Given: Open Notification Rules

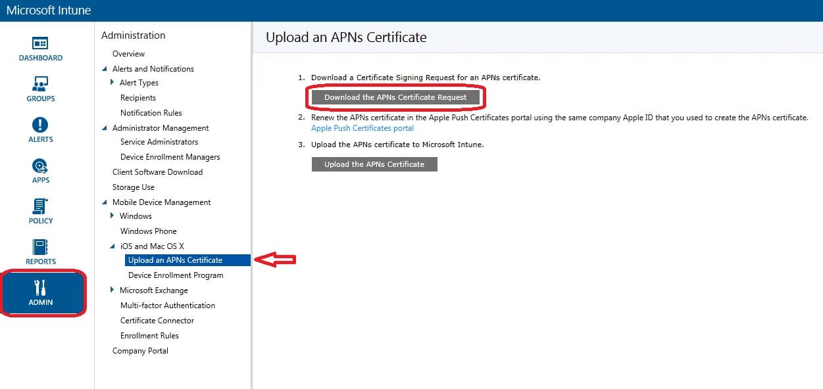Looking at the screenshot, I should coord(151,113).
